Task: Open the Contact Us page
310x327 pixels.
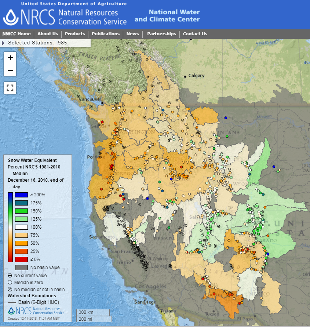Action: coord(195,34)
